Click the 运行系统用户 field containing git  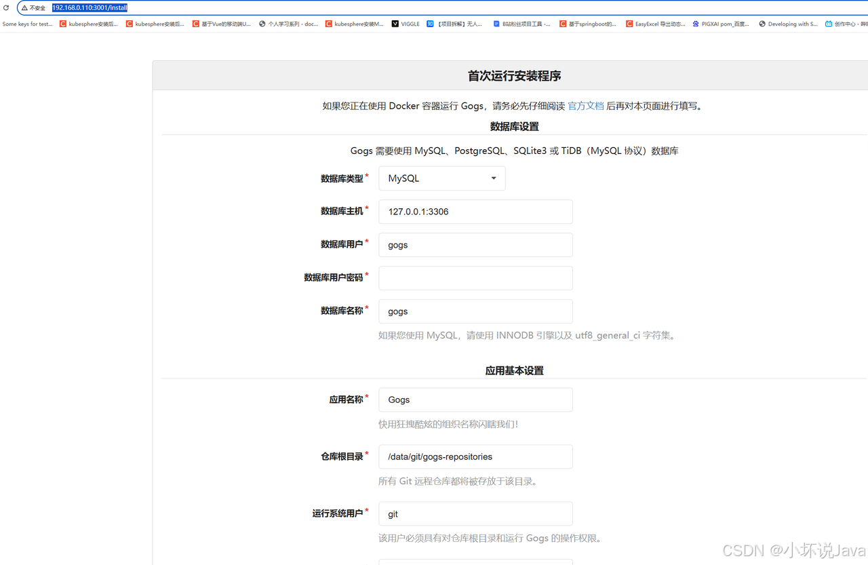475,513
